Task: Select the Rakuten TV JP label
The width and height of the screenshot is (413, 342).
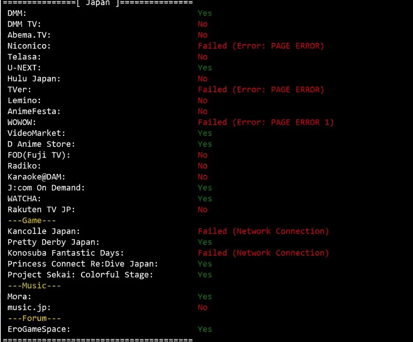Action: (x=41, y=210)
